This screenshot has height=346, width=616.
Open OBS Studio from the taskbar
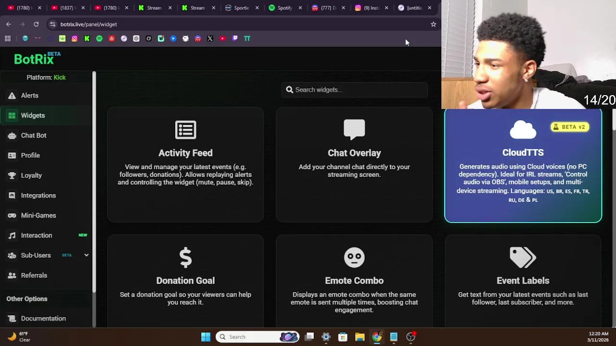pyautogui.click(x=411, y=337)
